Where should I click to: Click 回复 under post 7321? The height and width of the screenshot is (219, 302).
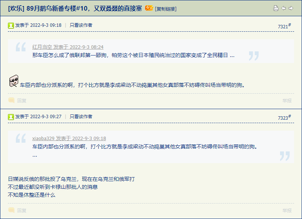click(22, 101)
